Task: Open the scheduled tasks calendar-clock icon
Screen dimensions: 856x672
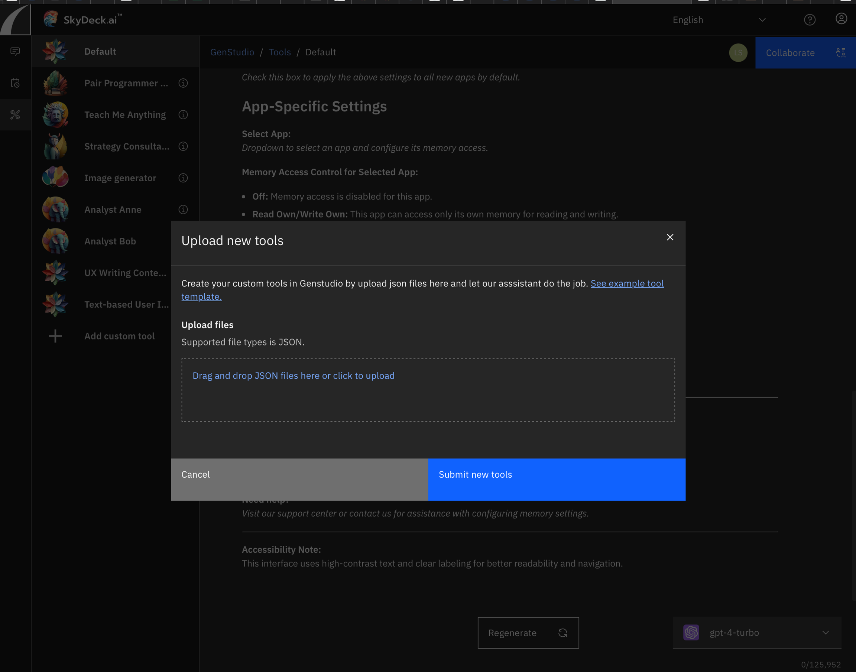Action: 15,83
